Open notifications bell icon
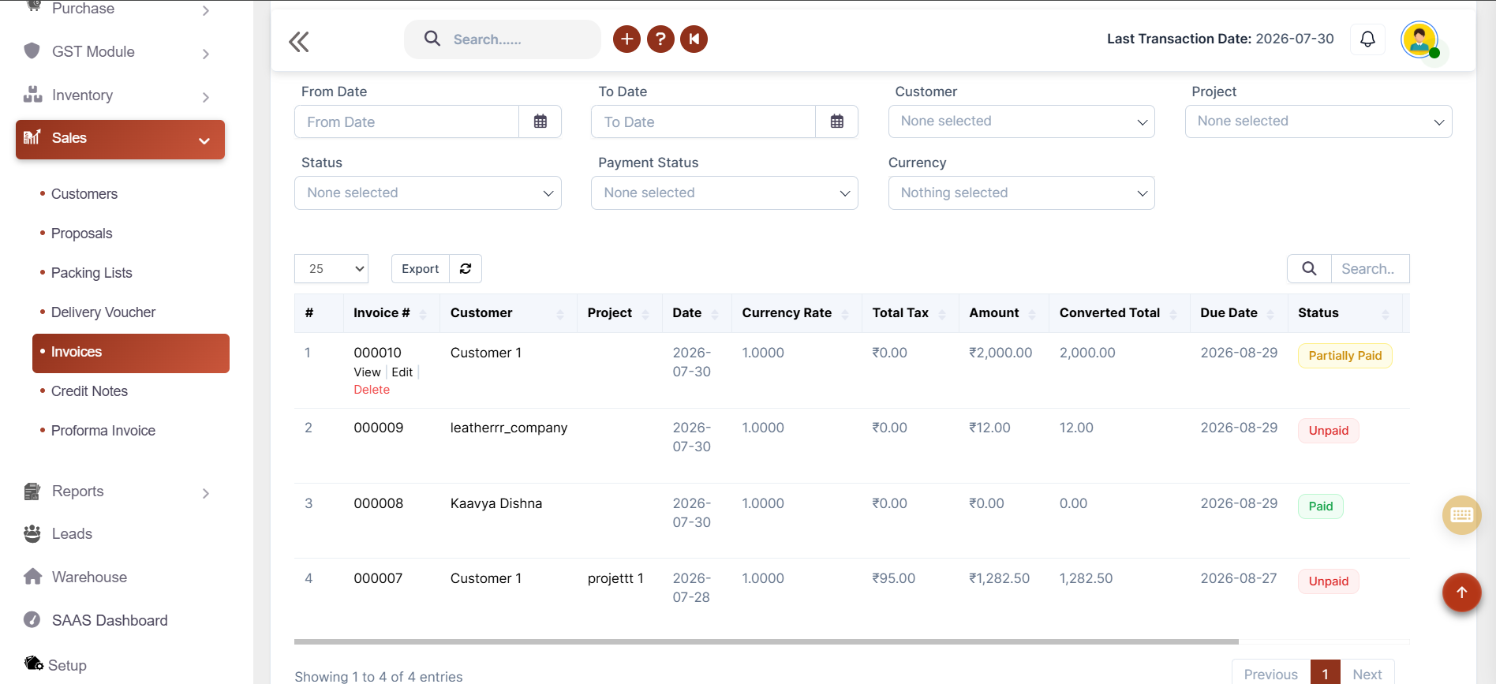Screen dimensions: 1496x684 (1367, 39)
